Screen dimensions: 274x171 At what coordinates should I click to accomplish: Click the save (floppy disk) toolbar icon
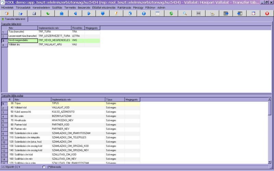pos(34,13)
